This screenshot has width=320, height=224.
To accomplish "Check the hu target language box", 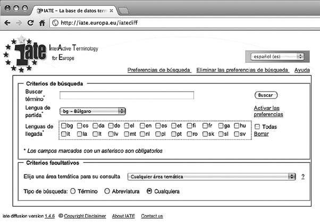I will click(237, 126).
